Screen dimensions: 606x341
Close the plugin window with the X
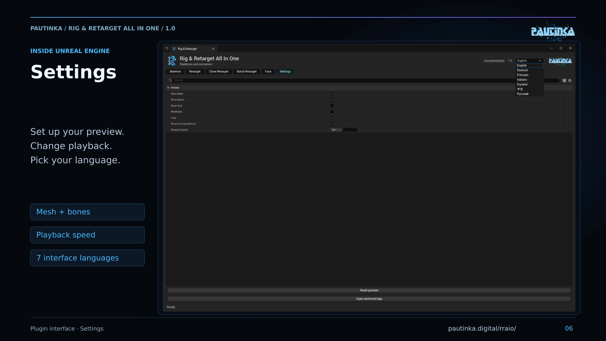[570, 48]
